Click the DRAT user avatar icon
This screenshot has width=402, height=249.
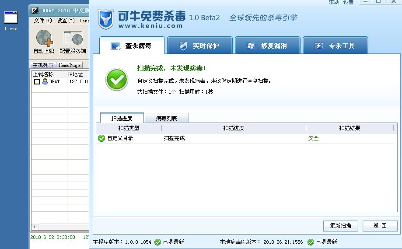pyautogui.click(x=45, y=81)
